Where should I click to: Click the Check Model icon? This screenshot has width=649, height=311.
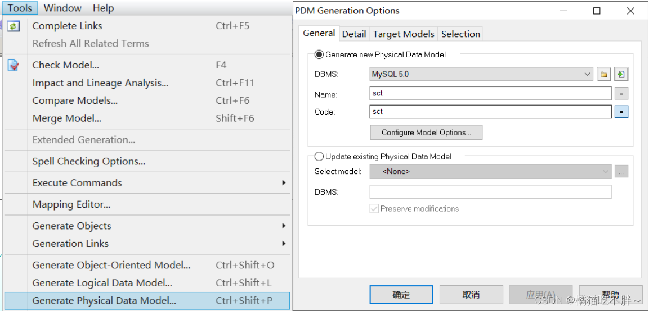click(x=14, y=65)
